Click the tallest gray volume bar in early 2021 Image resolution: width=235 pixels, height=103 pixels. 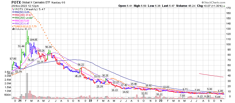[27, 86]
